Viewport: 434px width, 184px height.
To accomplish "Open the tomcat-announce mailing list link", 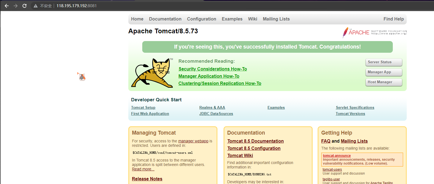I will pyautogui.click(x=337, y=156).
